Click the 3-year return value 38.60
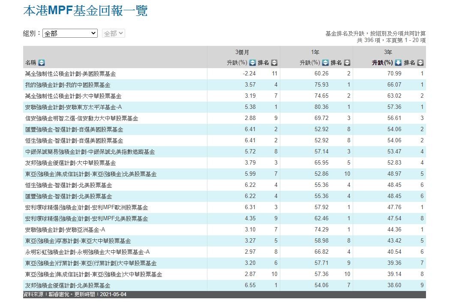This screenshot has width=468, height=303. click(394, 285)
